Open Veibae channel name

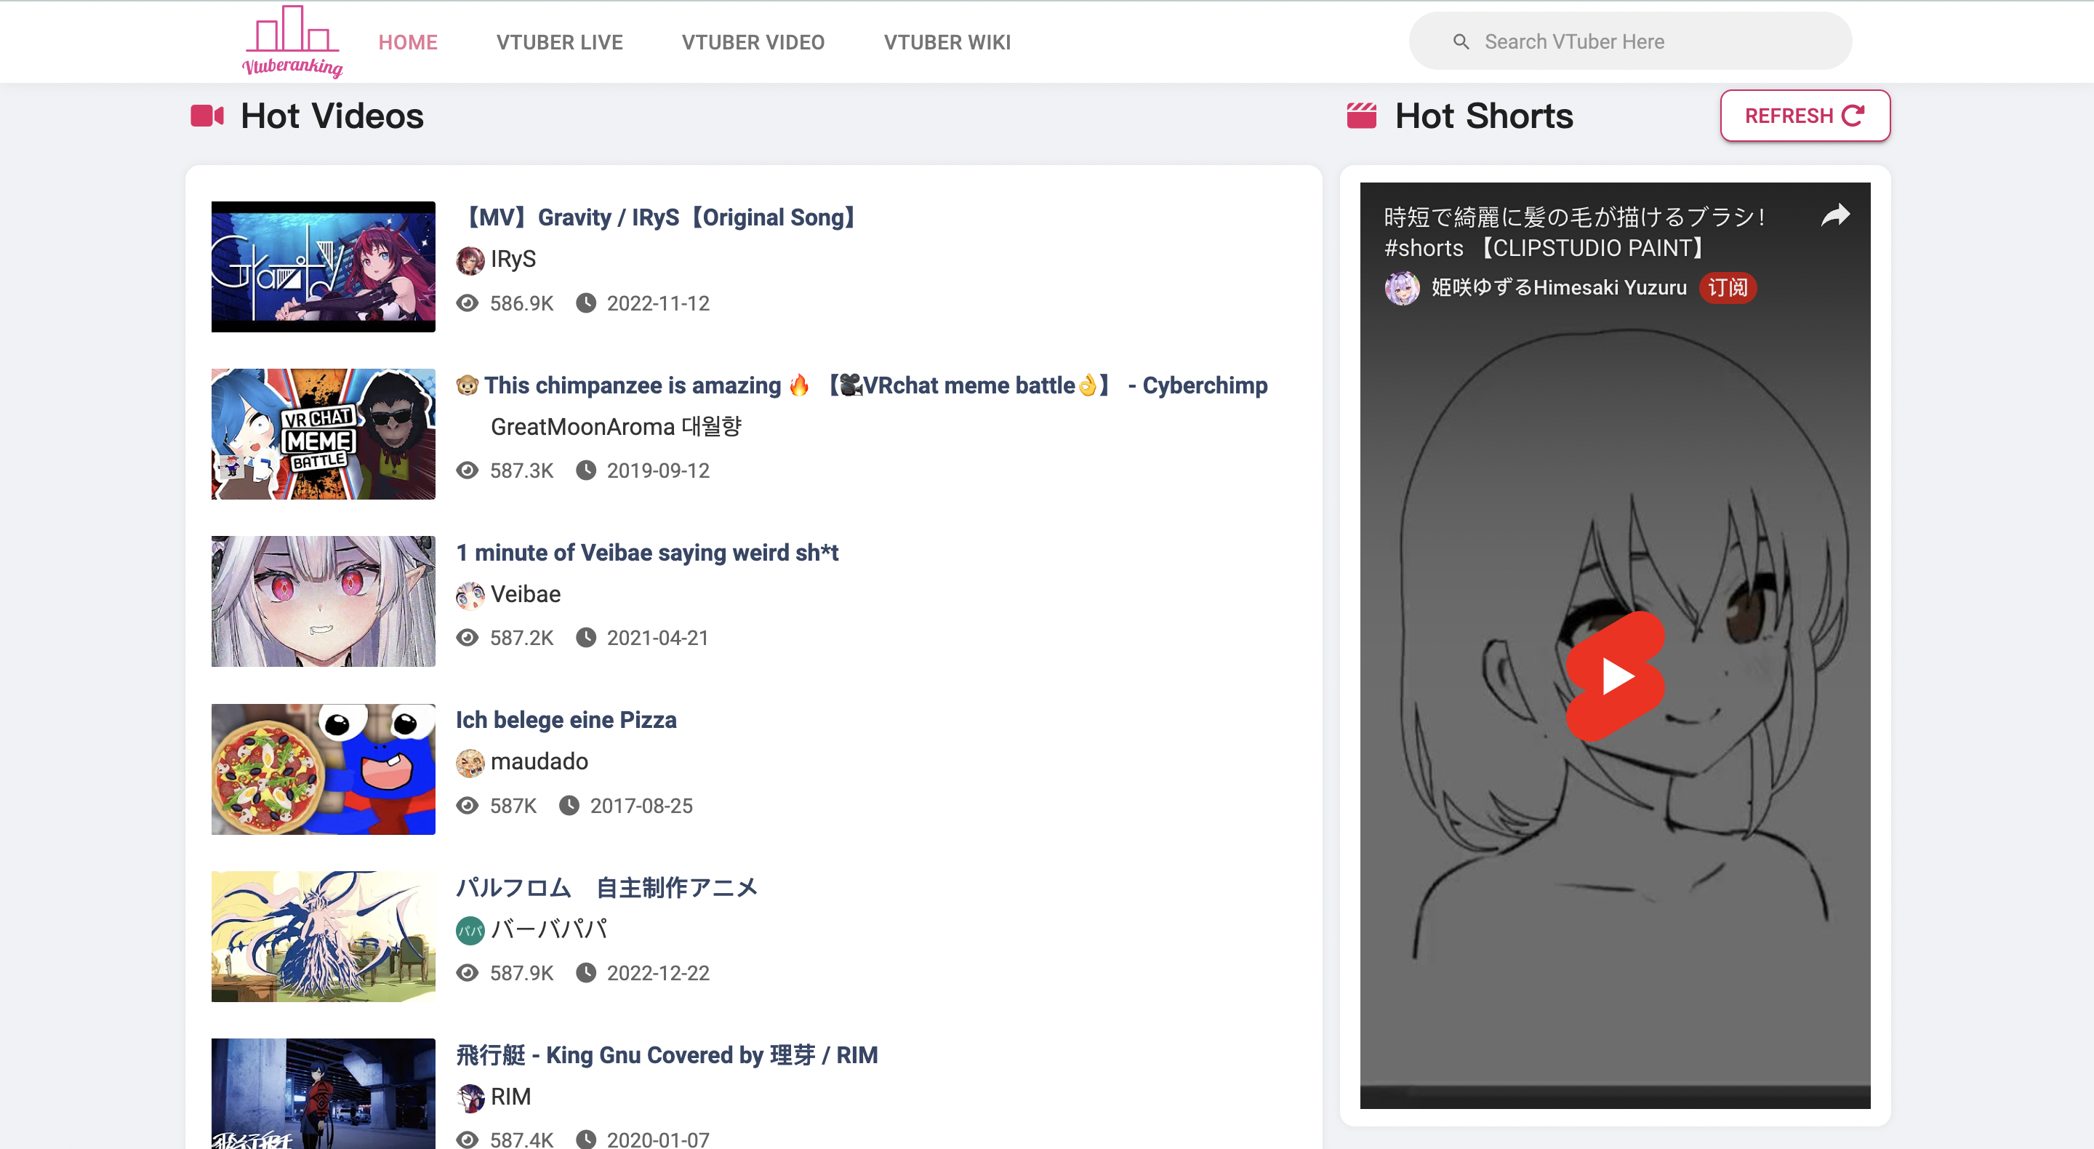525,594
